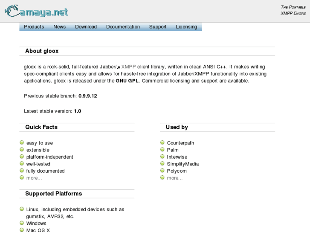The height and width of the screenshot is (233, 310).
Task: Open the Products menu
Action: [34, 27]
